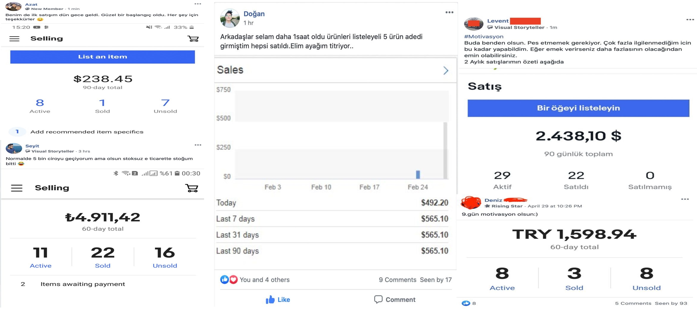Screen dimensions: 697x309
Task: Like Doğan's post with thumbs-up
Action: [x=278, y=299]
